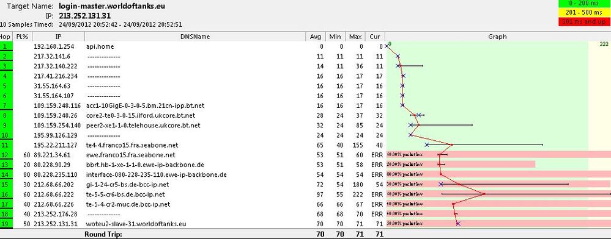Click the target IP 213.252.131.31 in header
The width and height of the screenshot is (611, 239).
(x=84, y=16)
